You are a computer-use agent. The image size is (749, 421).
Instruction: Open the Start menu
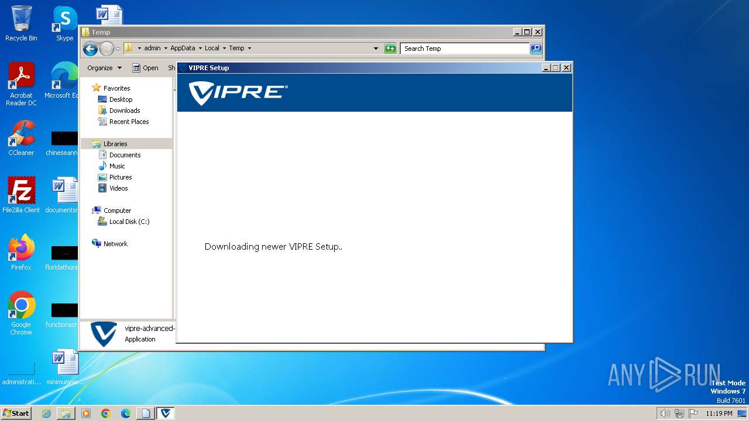click(x=16, y=413)
